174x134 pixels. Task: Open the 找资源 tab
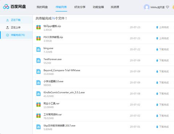coord(115,7)
